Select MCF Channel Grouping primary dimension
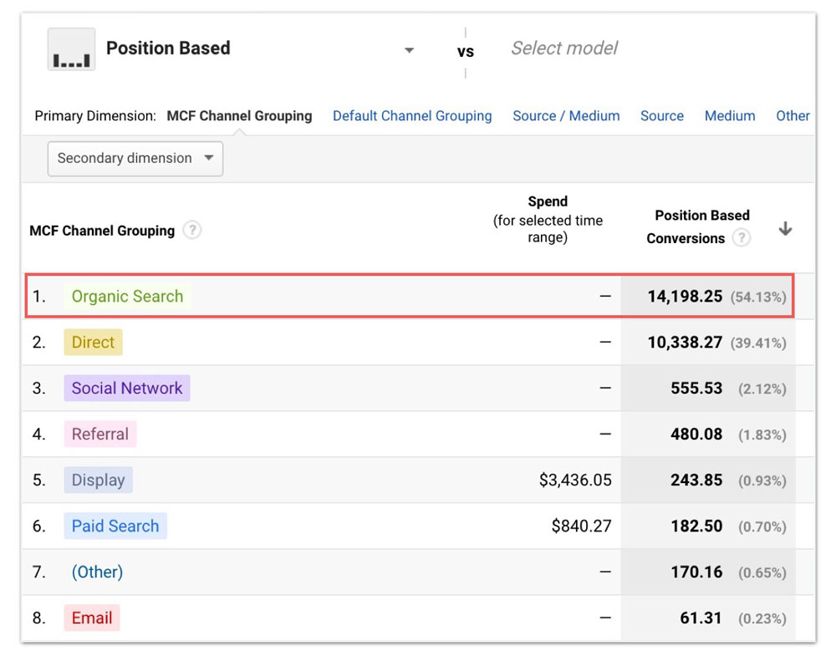The width and height of the screenshot is (836, 656). pyautogui.click(x=239, y=115)
